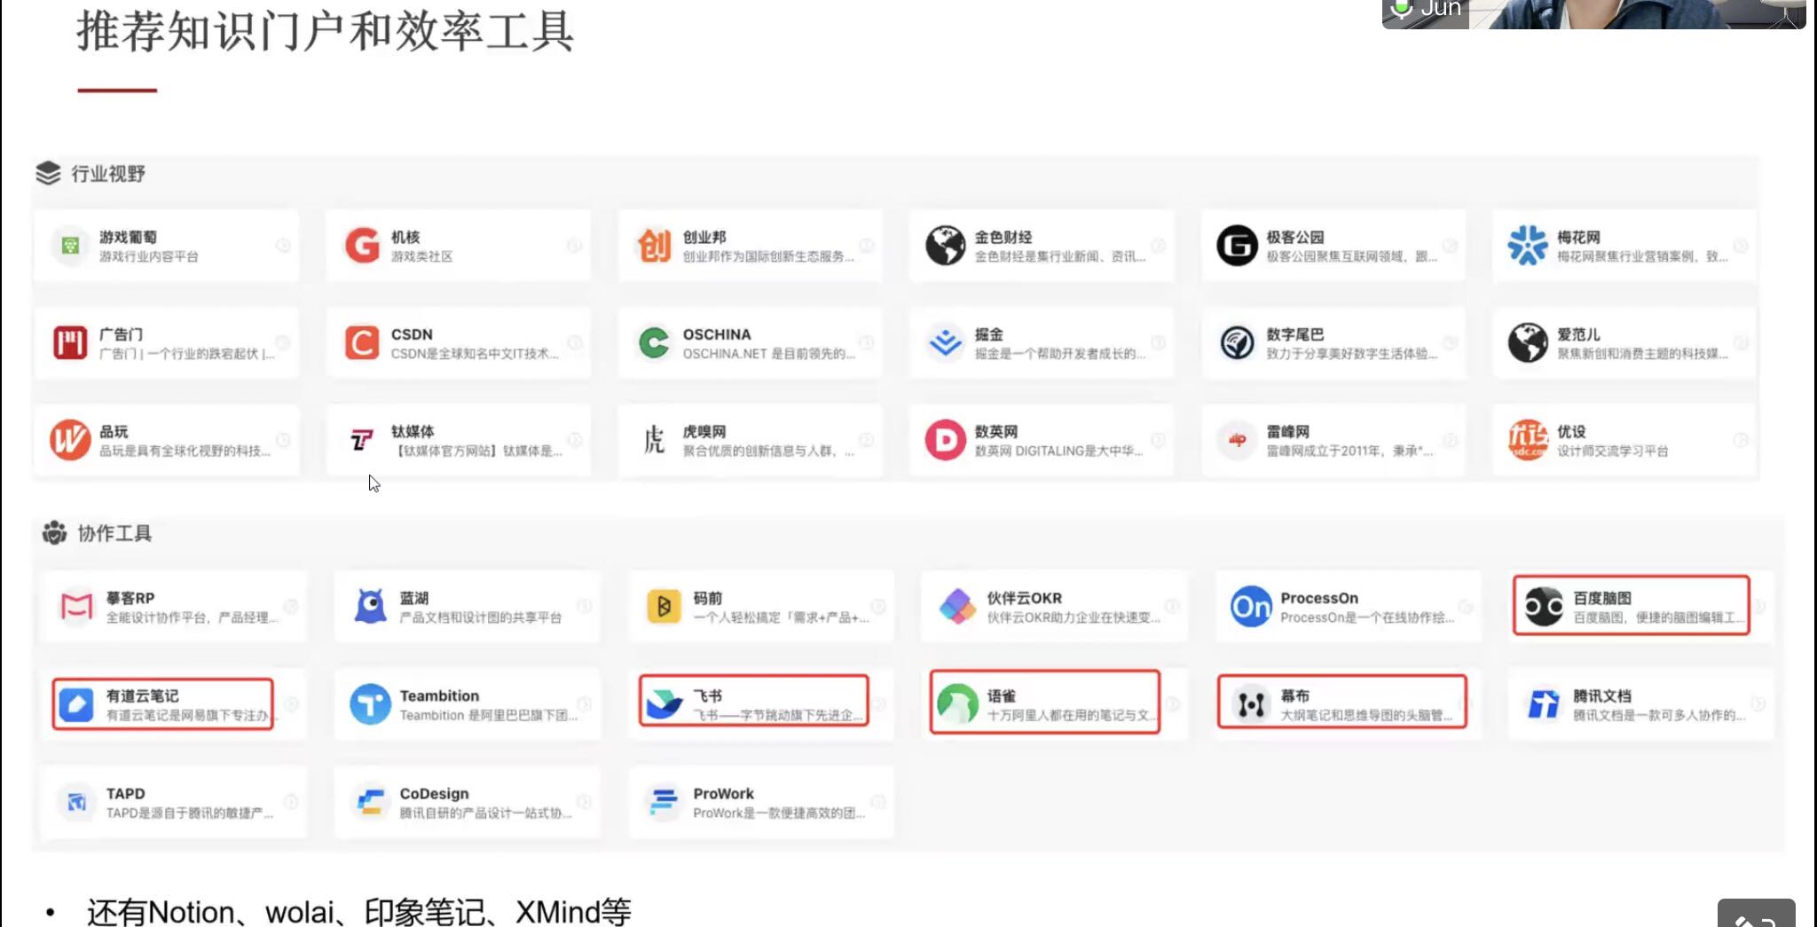Select the 协作工具 section header
1817x927 pixels.
coord(114,533)
